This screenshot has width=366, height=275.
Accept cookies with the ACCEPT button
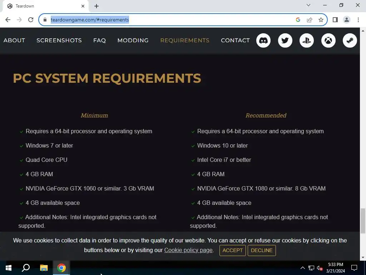click(232, 250)
